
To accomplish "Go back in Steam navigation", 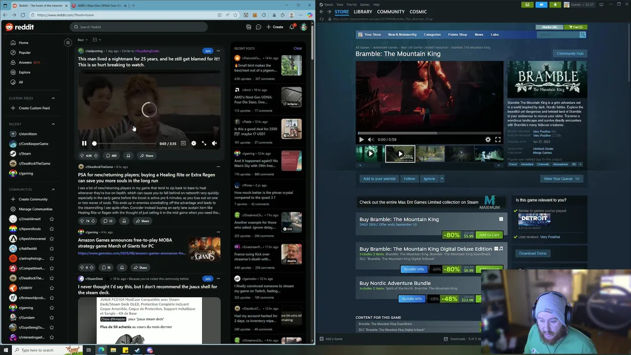I will [x=321, y=12].
